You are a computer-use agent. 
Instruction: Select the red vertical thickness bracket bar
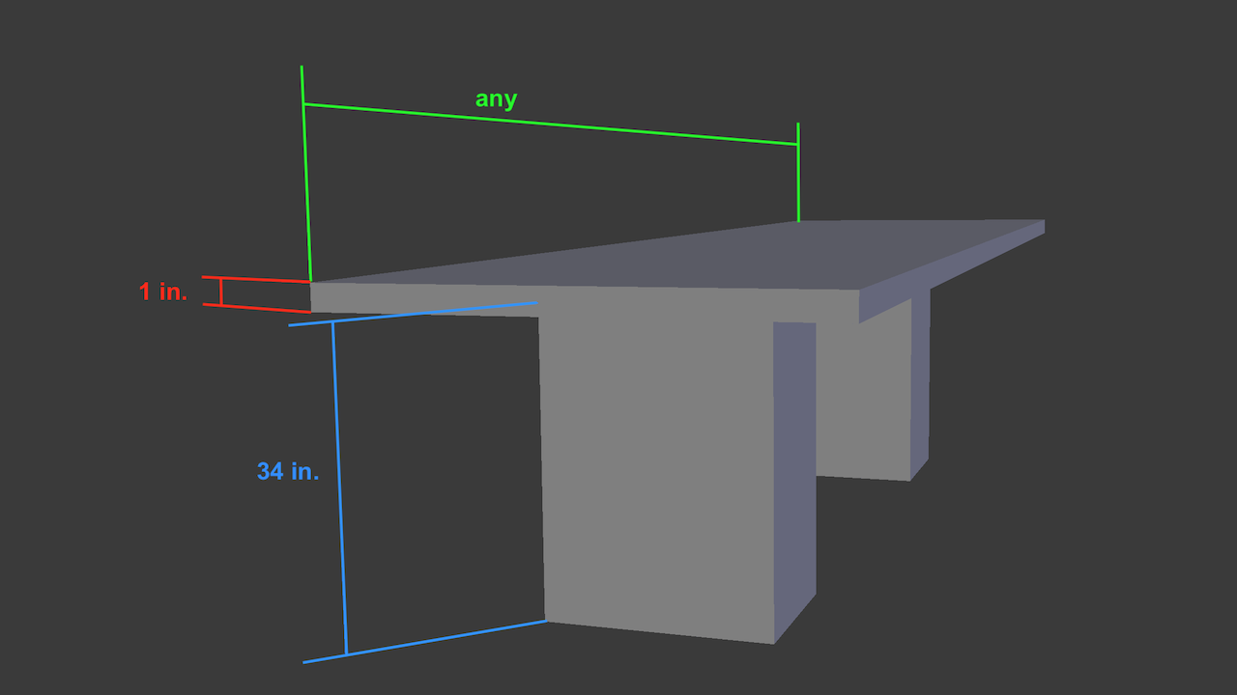(x=221, y=292)
